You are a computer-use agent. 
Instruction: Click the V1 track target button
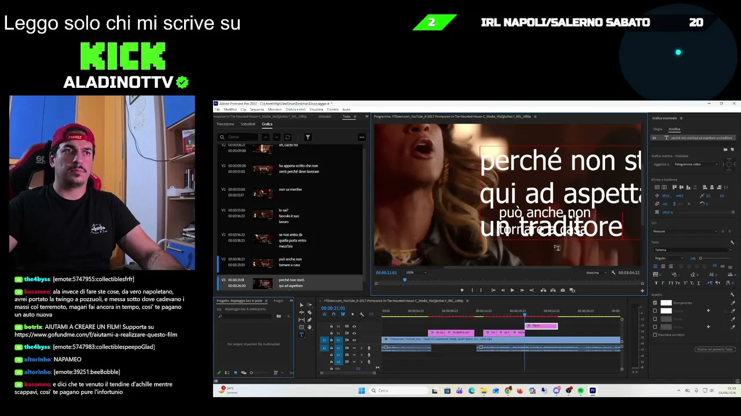coord(339,340)
